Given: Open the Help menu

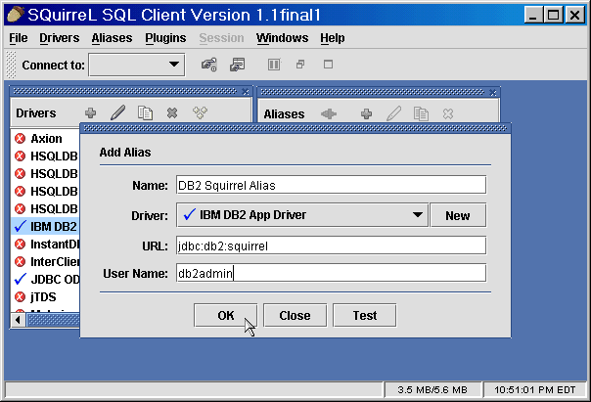Looking at the screenshot, I should click(x=333, y=38).
